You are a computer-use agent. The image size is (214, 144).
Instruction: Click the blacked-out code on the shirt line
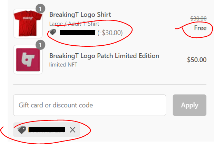(77, 33)
